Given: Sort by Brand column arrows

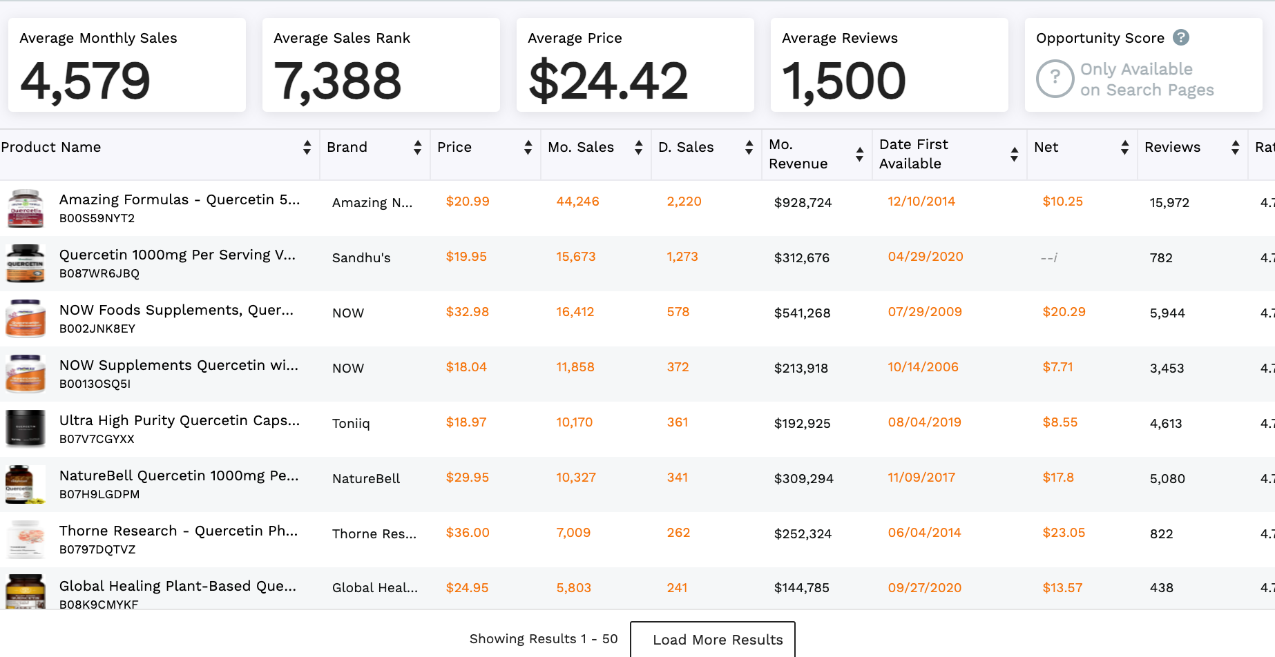Looking at the screenshot, I should [417, 147].
